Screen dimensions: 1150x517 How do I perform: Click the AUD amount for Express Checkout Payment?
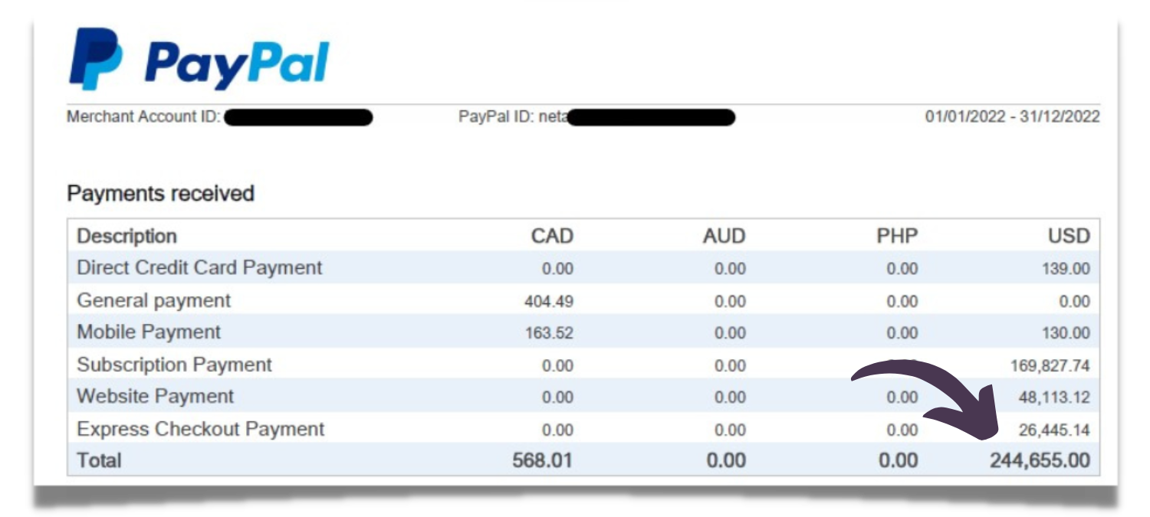tap(731, 430)
